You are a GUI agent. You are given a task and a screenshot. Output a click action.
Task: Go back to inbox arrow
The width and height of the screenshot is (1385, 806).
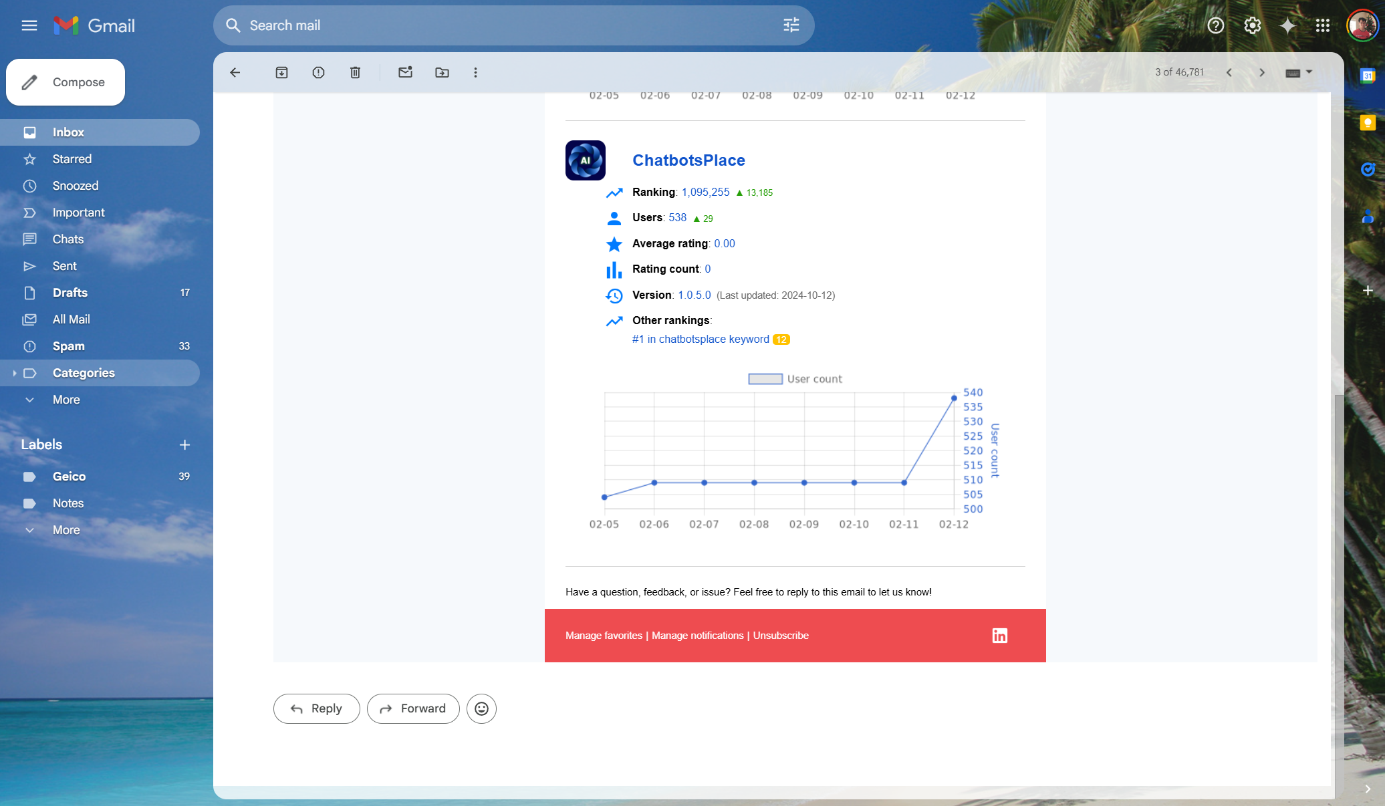(x=235, y=72)
